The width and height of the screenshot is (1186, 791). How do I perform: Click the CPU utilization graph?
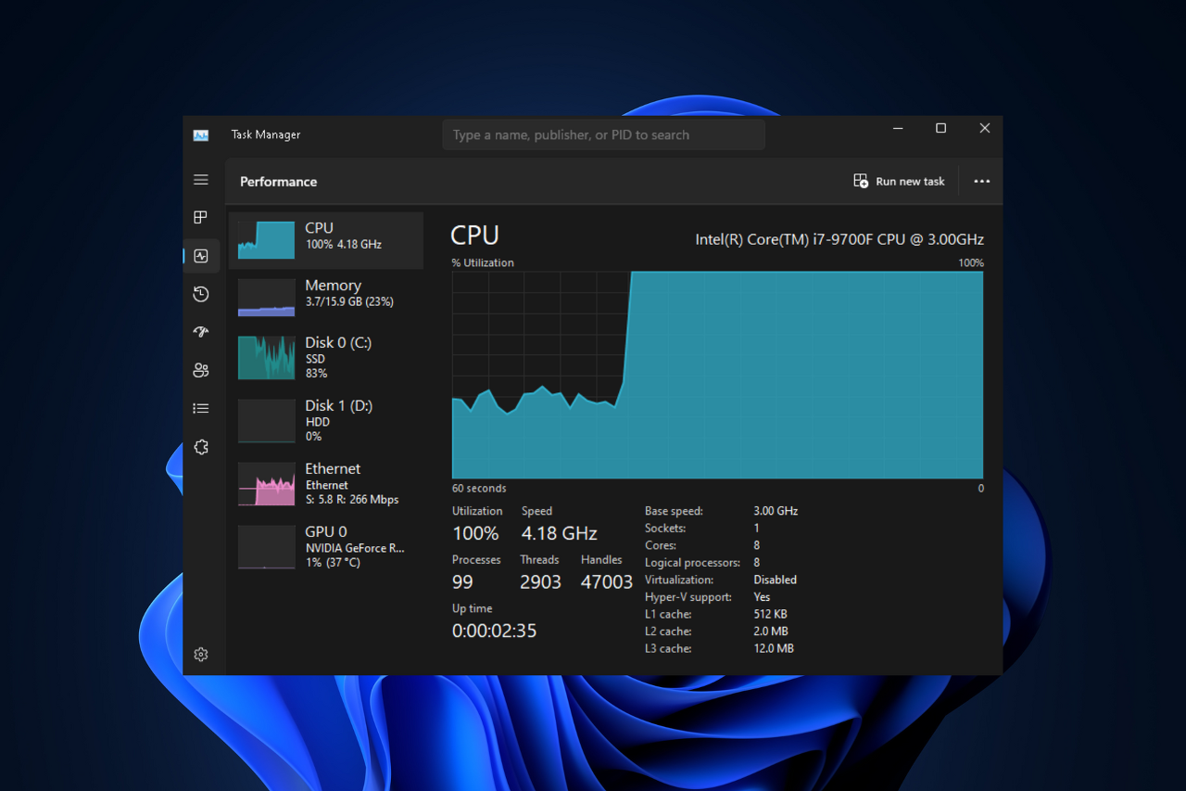(x=717, y=375)
